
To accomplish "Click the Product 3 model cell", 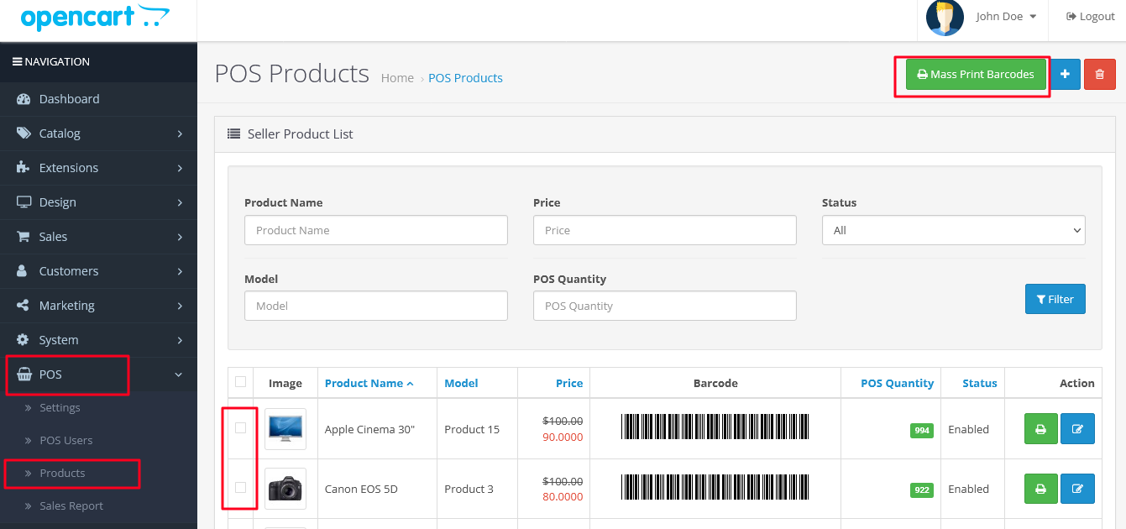I will coord(469,489).
